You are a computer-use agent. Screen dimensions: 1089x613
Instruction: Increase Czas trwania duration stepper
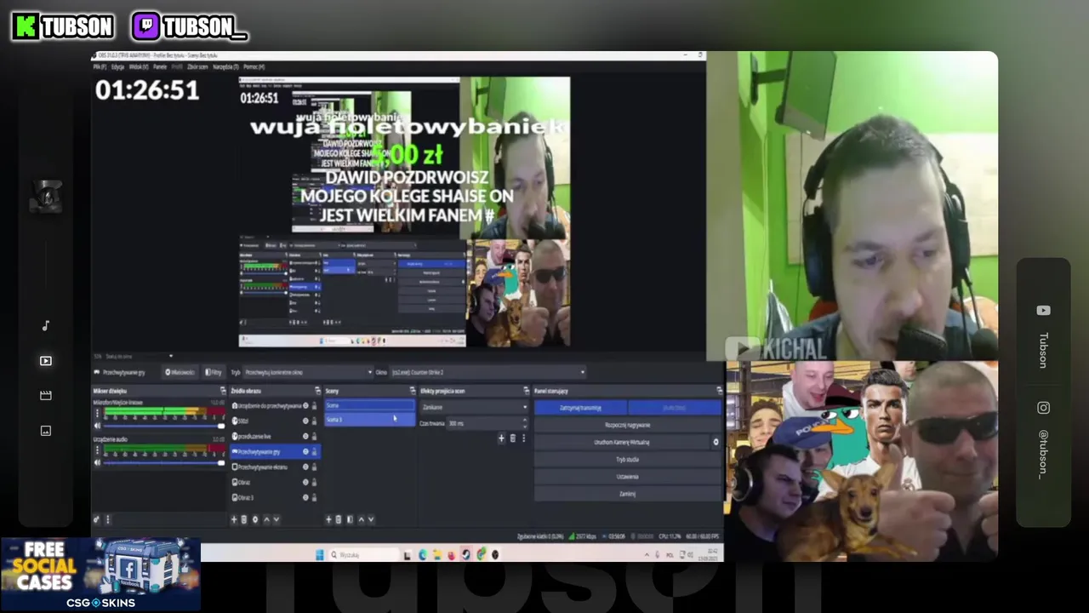tap(524, 421)
